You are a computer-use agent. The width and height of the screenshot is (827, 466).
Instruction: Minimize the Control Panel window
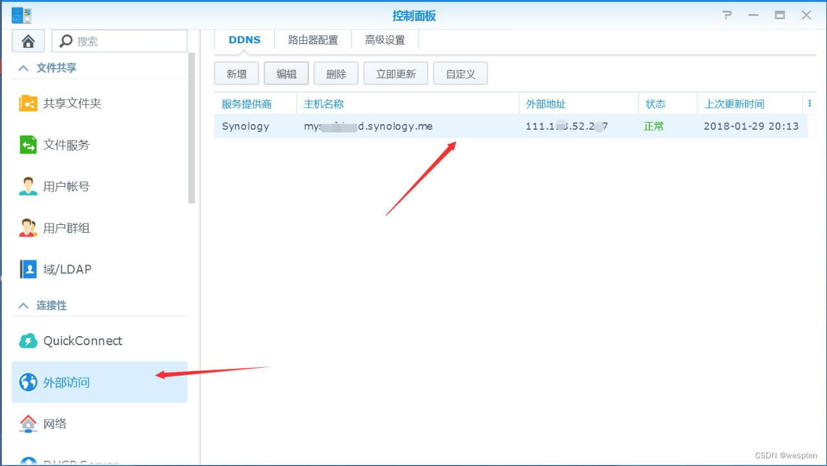(x=753, y=16)
